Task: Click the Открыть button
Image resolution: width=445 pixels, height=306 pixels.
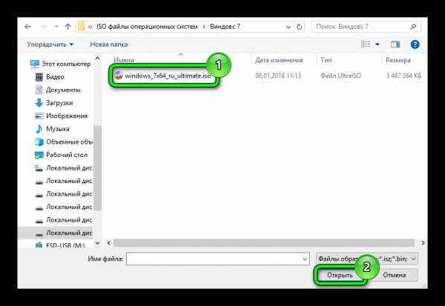Action: 340,275
